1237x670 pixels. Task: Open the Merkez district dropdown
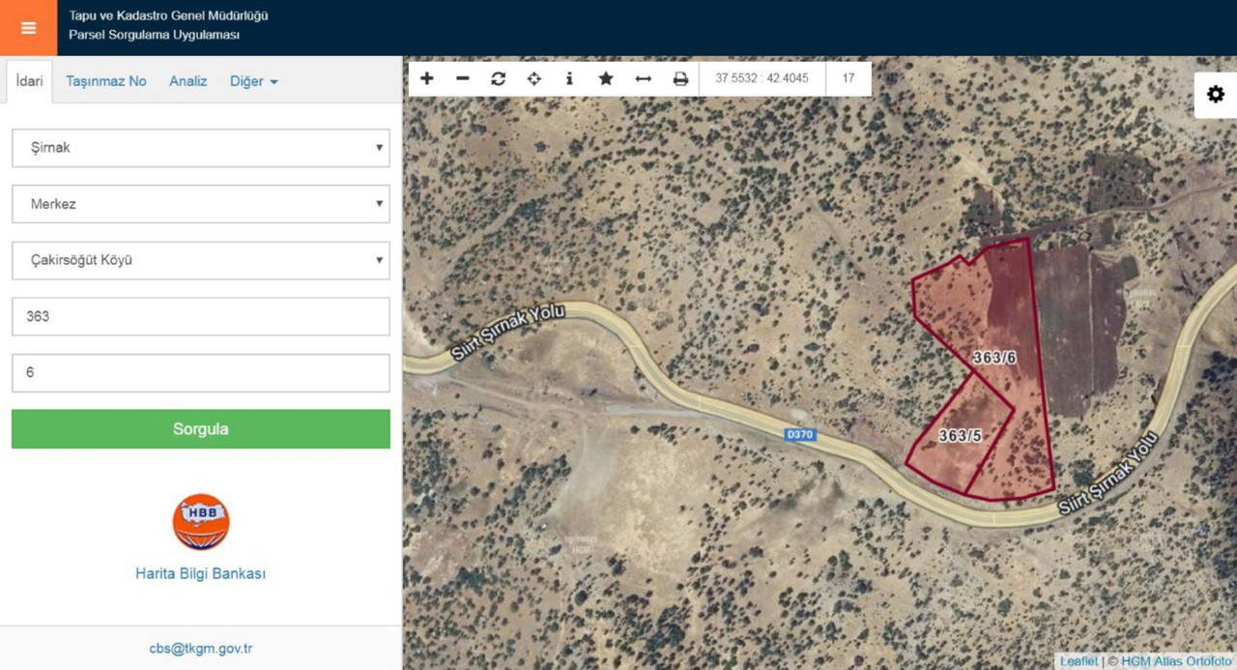pyautogui.click(x=200, y=204)
